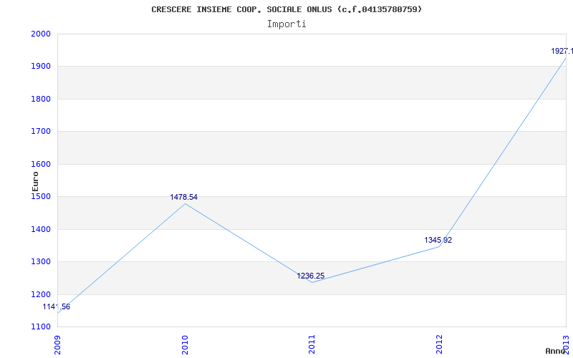Viewport: 573px width, 358px height.
Task: Click the 1927.1 data label
Action: [562, 51]
